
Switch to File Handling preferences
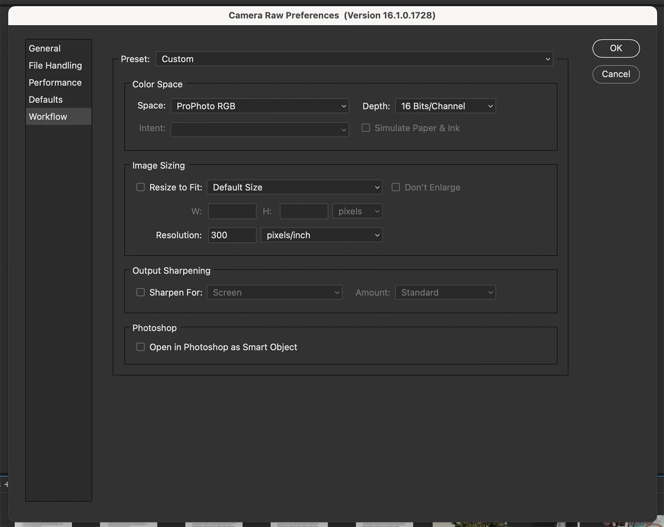coord(58,66)
